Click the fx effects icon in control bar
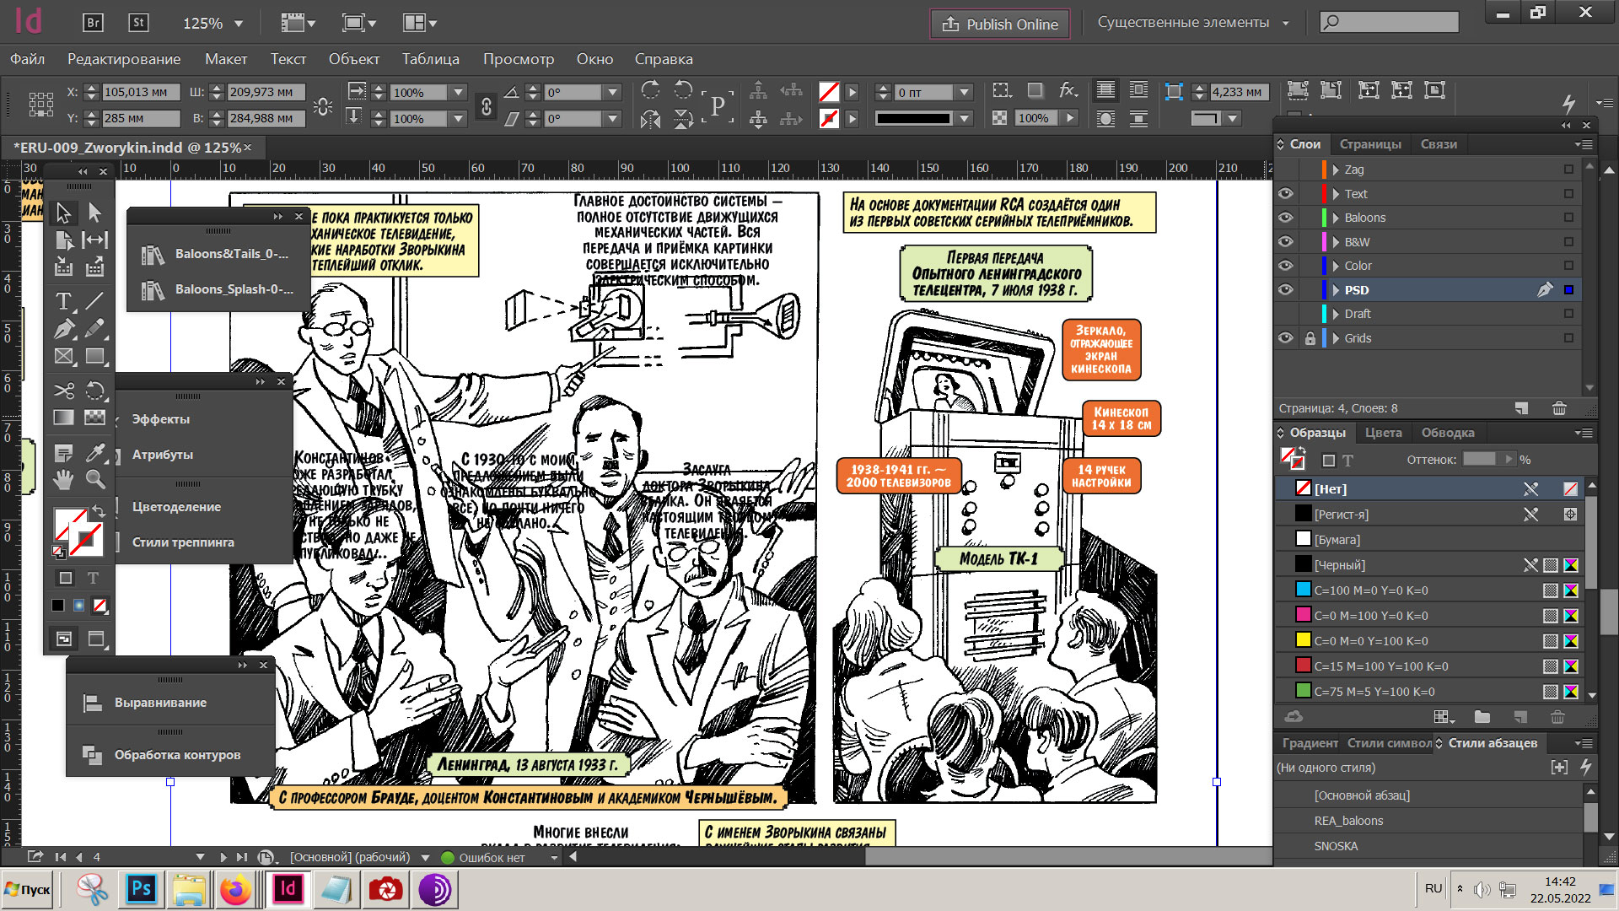Screen dimensions: 1619x911 (1068, 90)
